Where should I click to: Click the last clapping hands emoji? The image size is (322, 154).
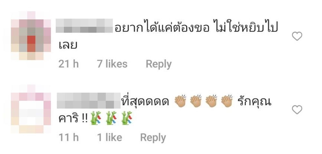[227, 101]
